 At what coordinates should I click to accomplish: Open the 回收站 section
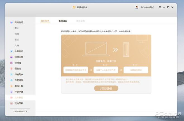[18, 69]
